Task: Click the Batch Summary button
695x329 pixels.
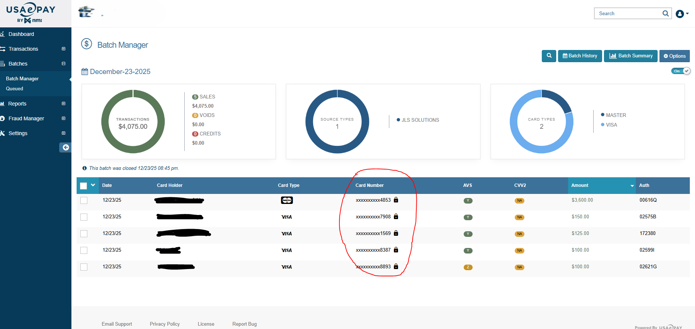Action: click(x=631, y=56)
